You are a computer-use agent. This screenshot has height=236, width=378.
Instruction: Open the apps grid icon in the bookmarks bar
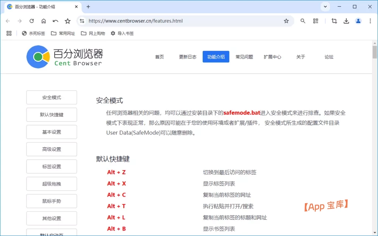9,34
